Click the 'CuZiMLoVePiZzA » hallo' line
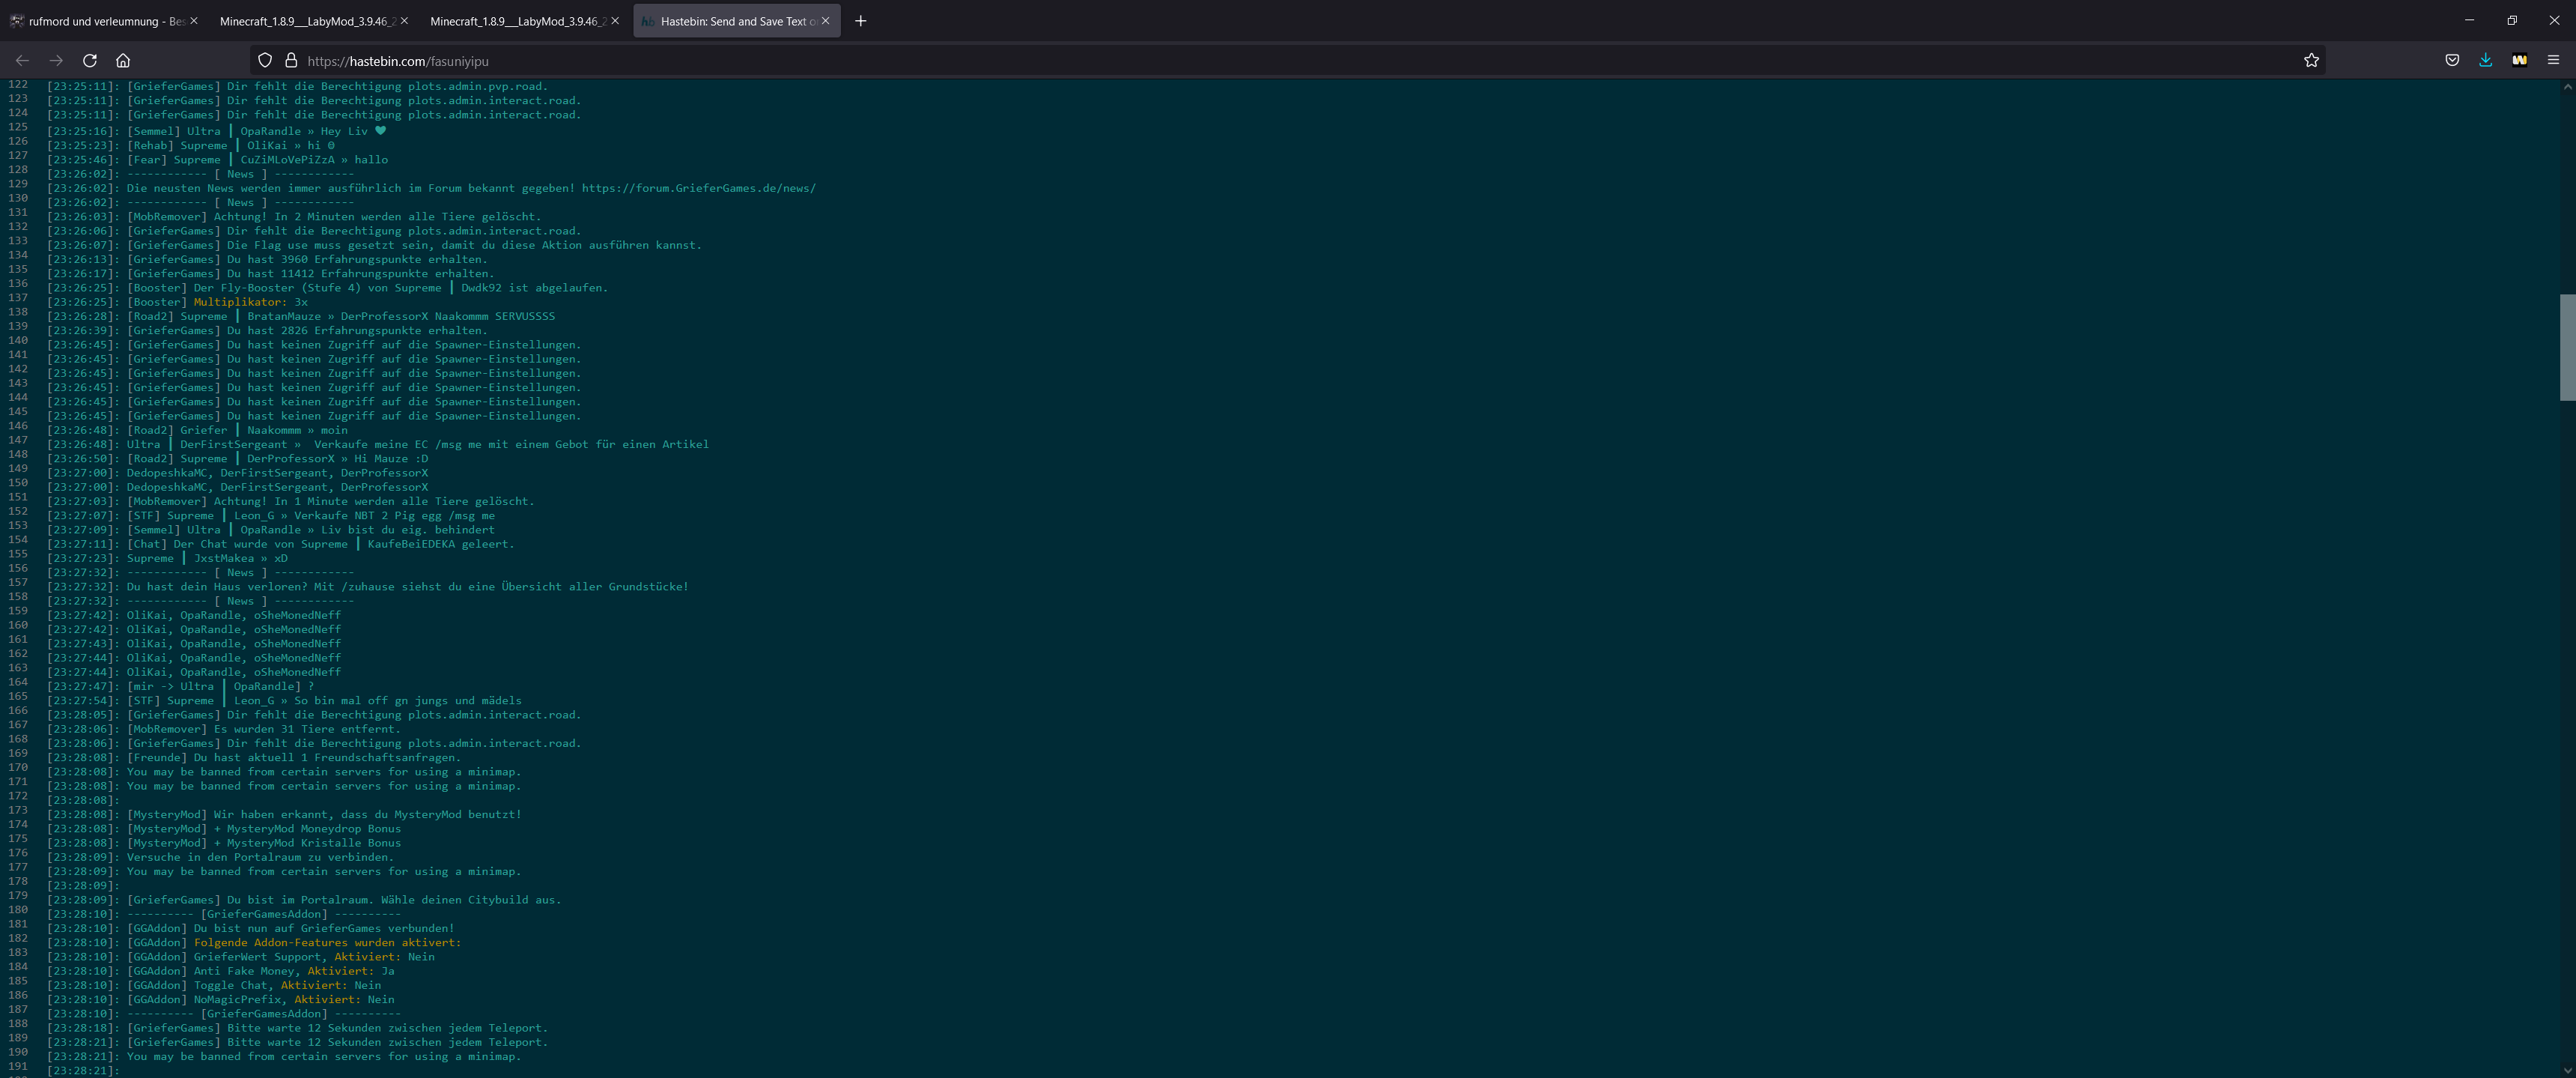 click(217, 159)
